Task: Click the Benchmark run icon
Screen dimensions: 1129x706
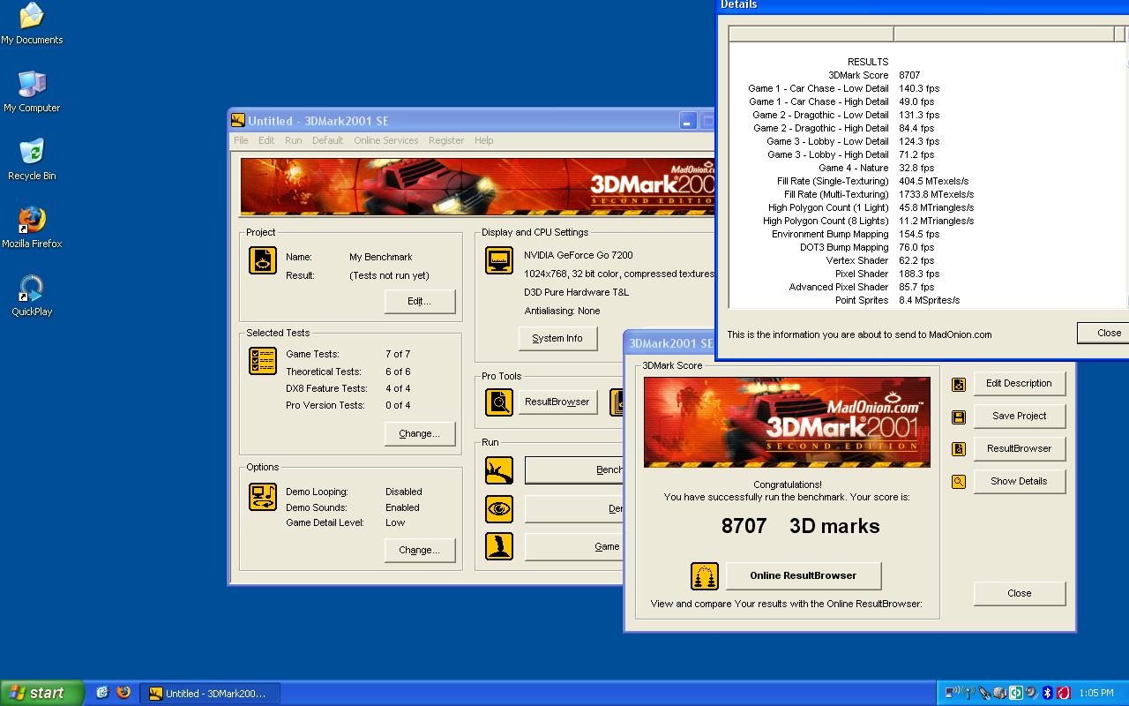Action: (x=499, y=470)
